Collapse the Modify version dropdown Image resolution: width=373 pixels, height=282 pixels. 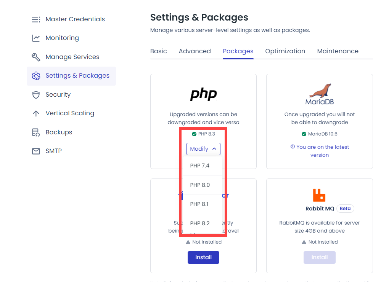203,149
